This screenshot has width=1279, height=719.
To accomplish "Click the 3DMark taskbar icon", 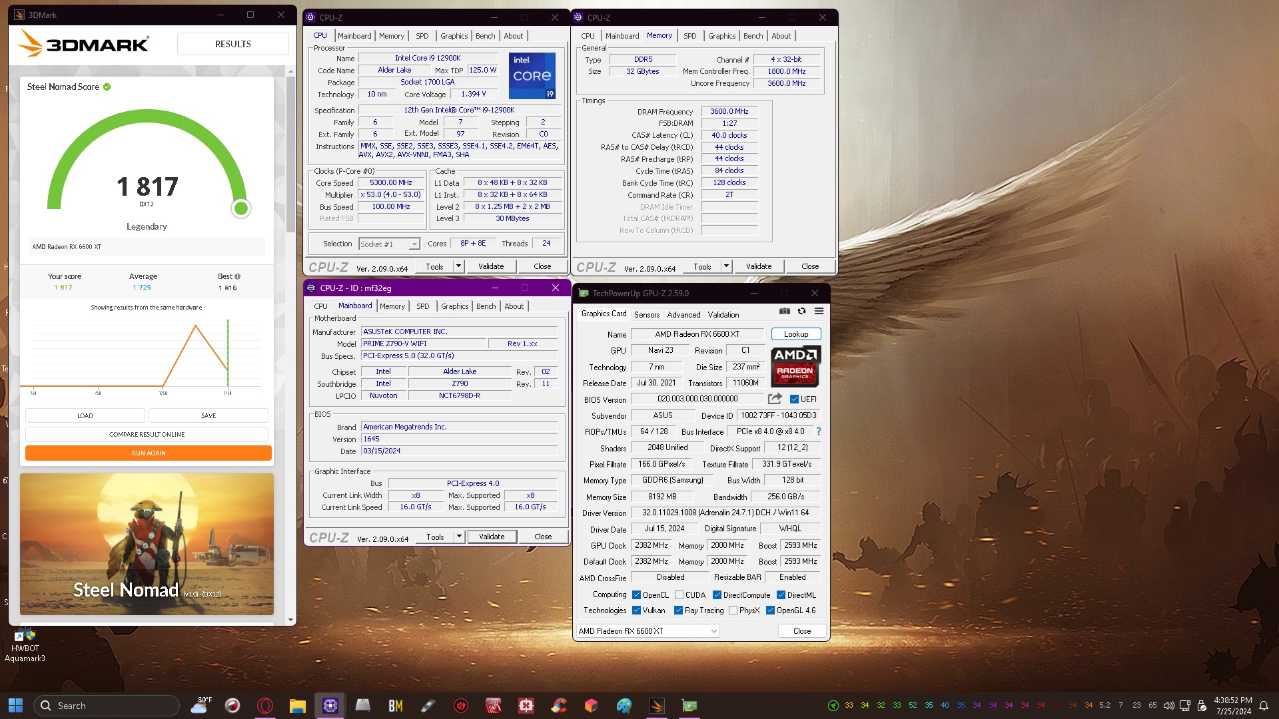I will pyautogui.click(x=657, y=706).
